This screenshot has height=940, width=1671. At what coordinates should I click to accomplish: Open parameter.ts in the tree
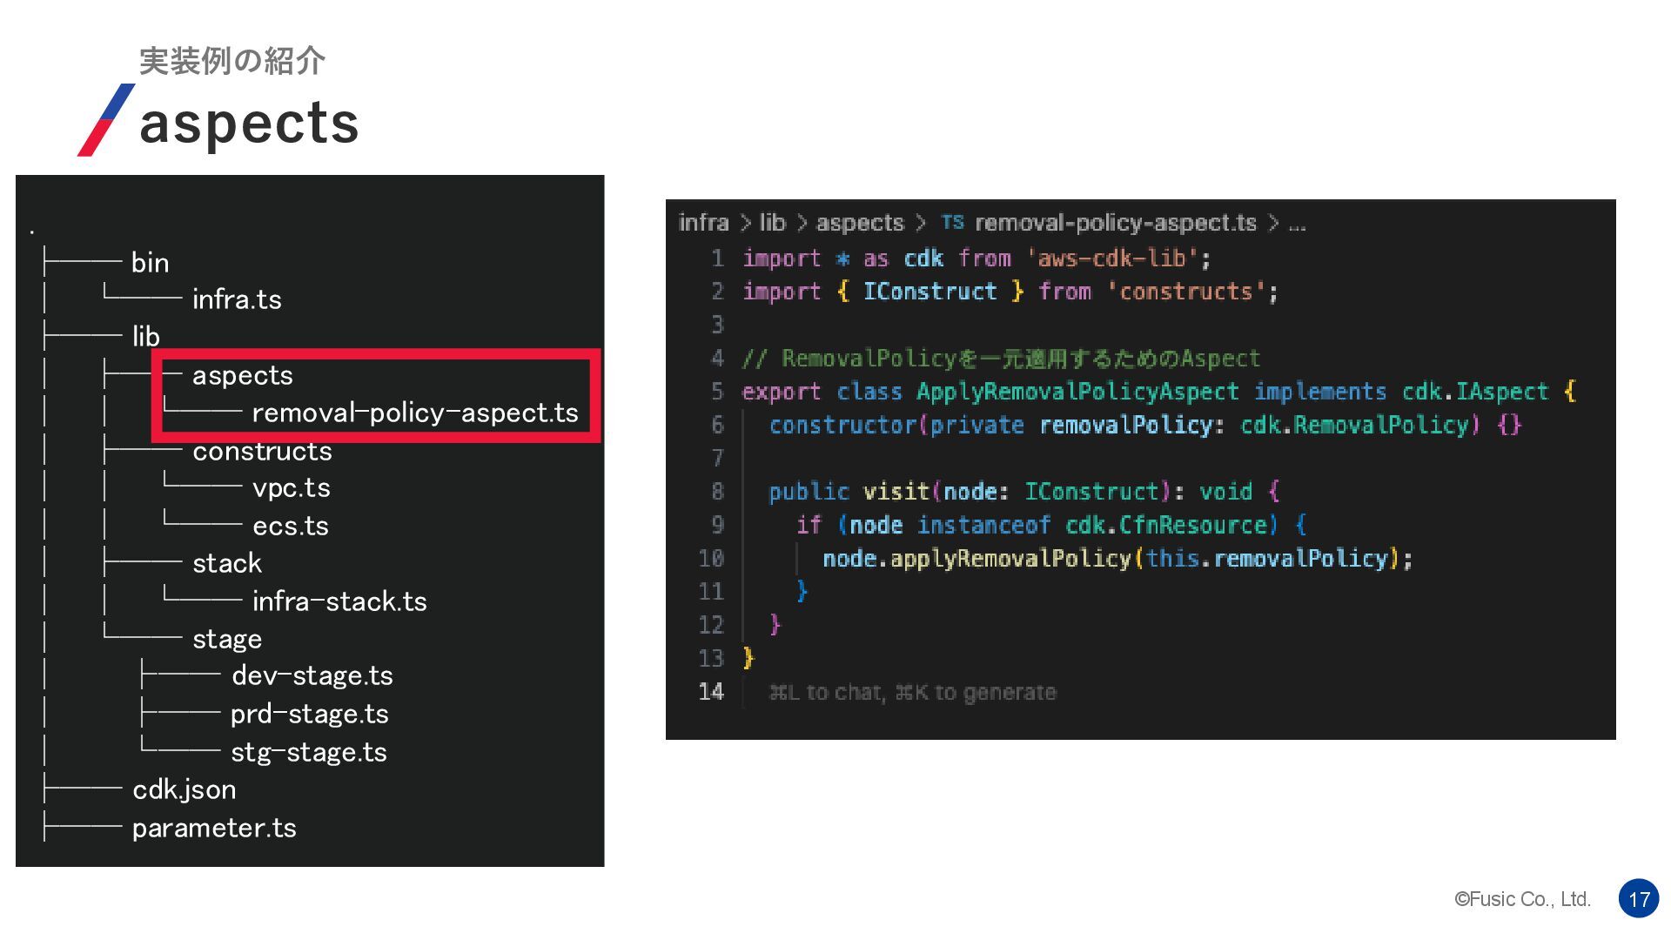(213, 828)
